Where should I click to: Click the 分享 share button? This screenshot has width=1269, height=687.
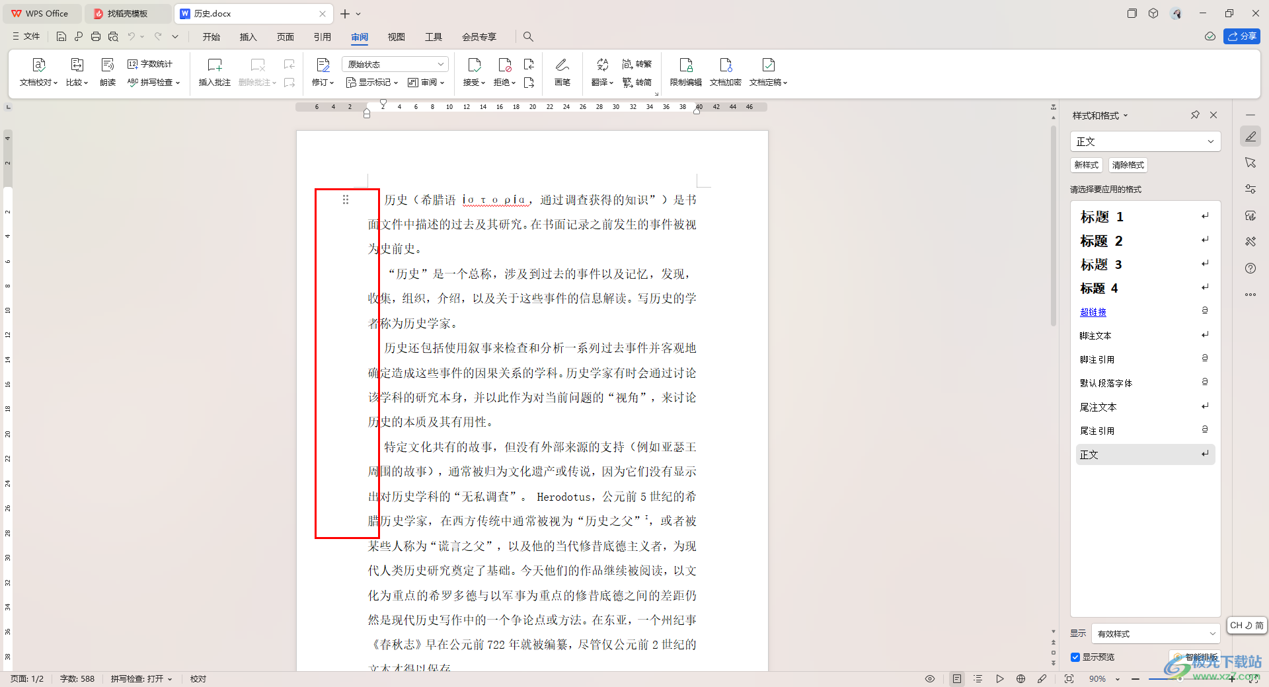click(1242, 36)
